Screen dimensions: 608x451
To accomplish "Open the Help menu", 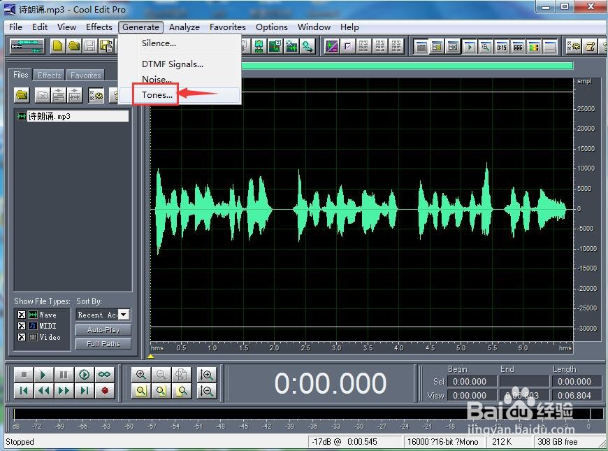I will [349, 27].
